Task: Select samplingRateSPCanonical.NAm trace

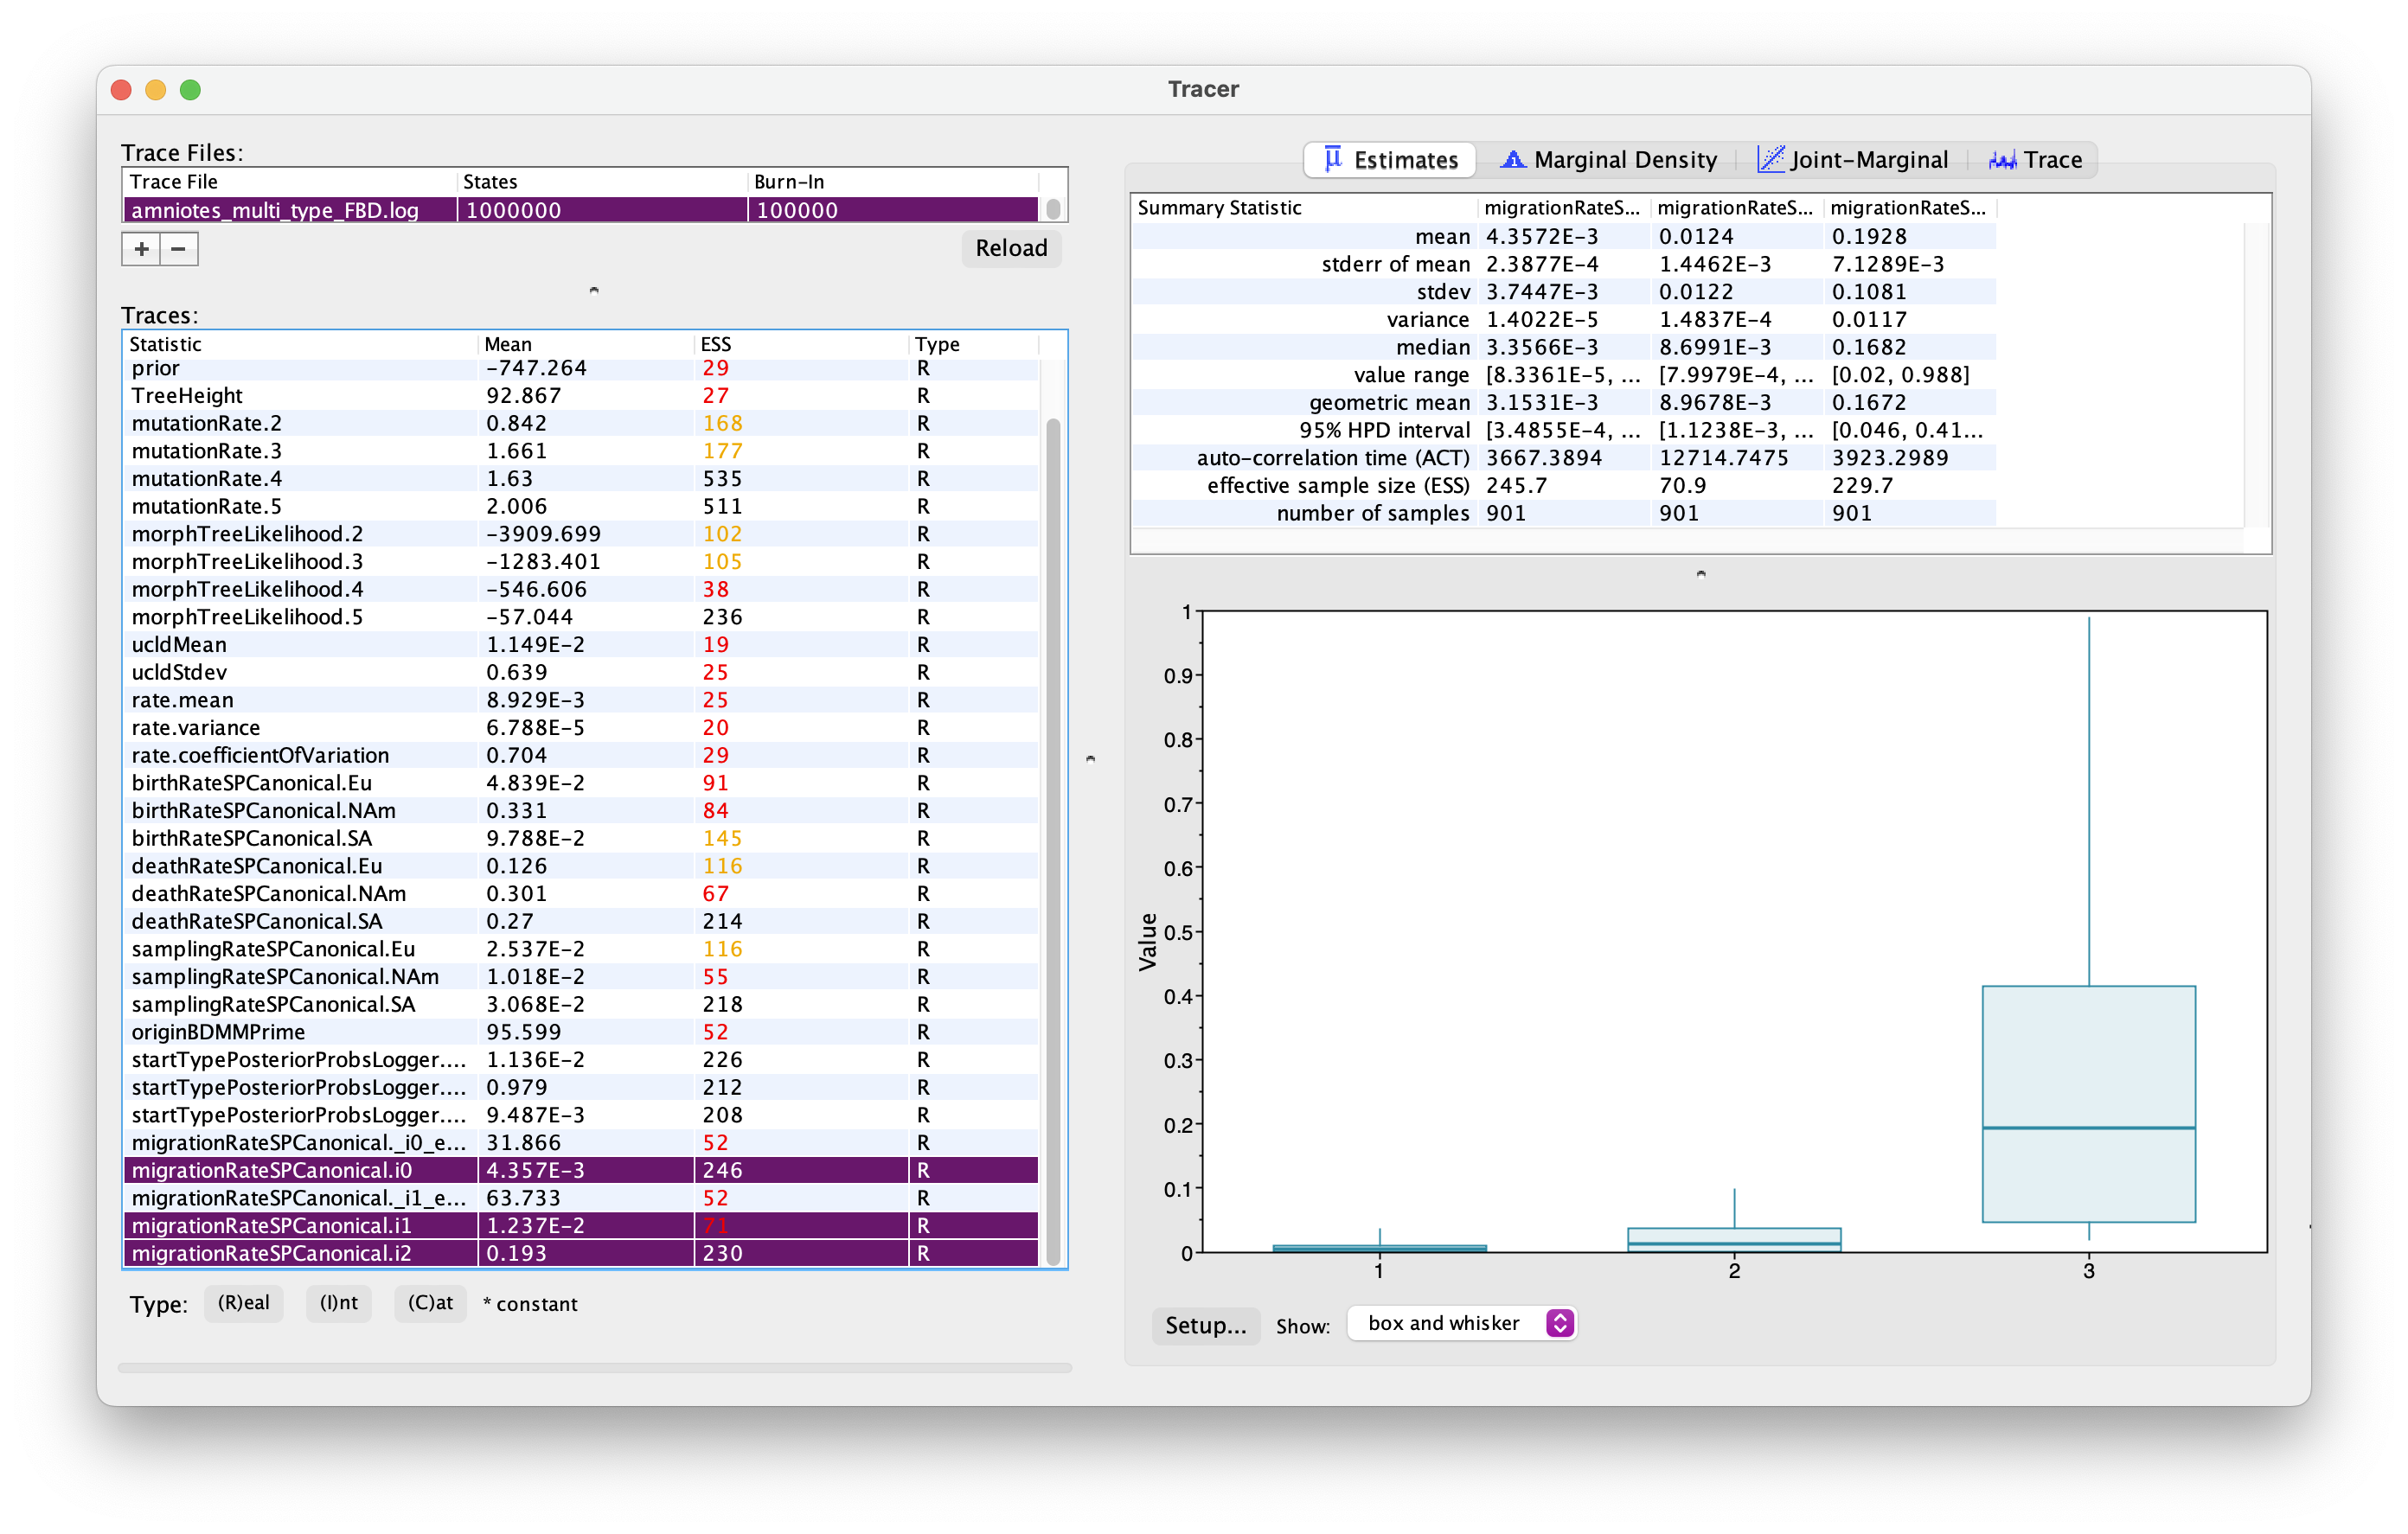Action: coord(580,977)
